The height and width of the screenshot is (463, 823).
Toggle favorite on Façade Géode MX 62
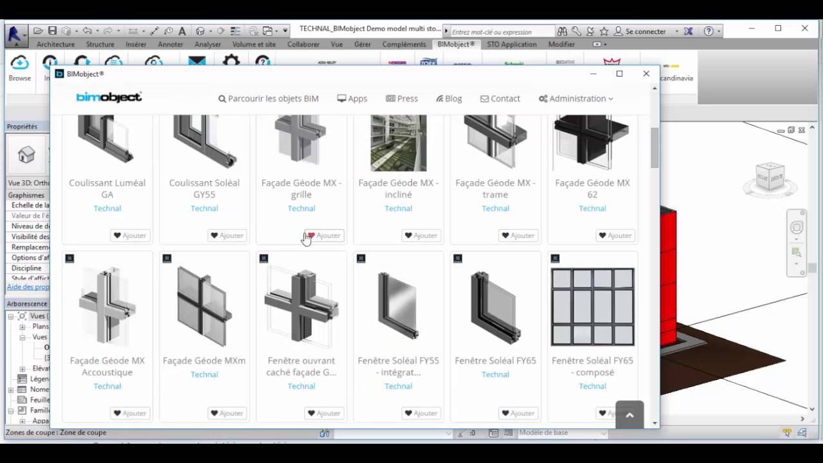point(615,235)
